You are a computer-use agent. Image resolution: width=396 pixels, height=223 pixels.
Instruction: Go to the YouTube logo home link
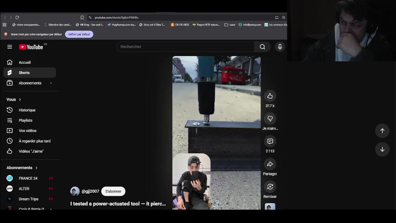[x=31, y=47]
